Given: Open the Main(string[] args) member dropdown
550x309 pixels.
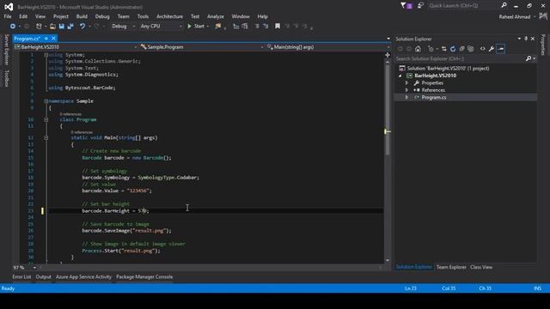Looking at the screenshot, I should [x=328, y=47].
